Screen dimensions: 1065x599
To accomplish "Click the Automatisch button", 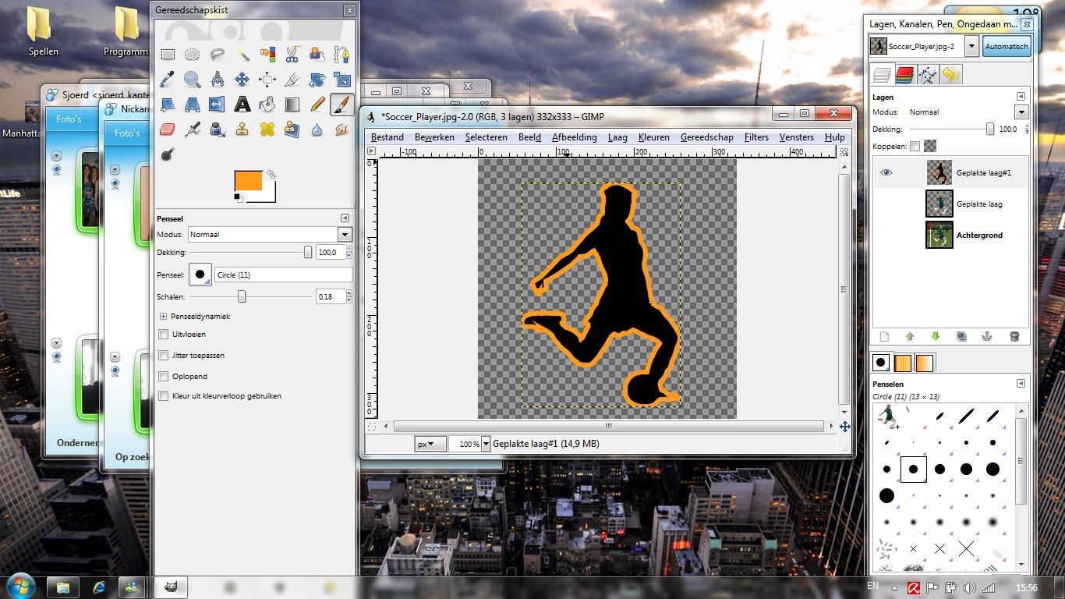I will [x=1006, y=46].
